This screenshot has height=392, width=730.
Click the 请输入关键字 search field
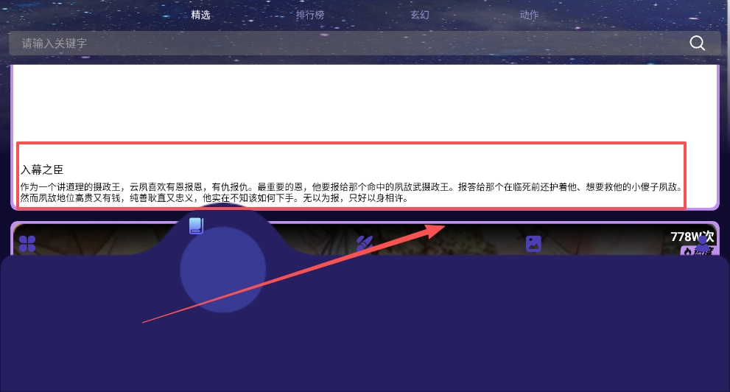tap(346, 43)
